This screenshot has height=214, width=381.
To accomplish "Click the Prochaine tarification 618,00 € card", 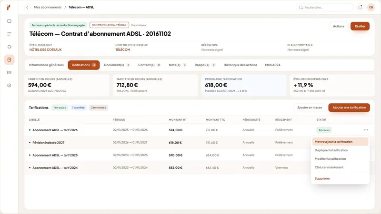I will (x=244, y=85).
